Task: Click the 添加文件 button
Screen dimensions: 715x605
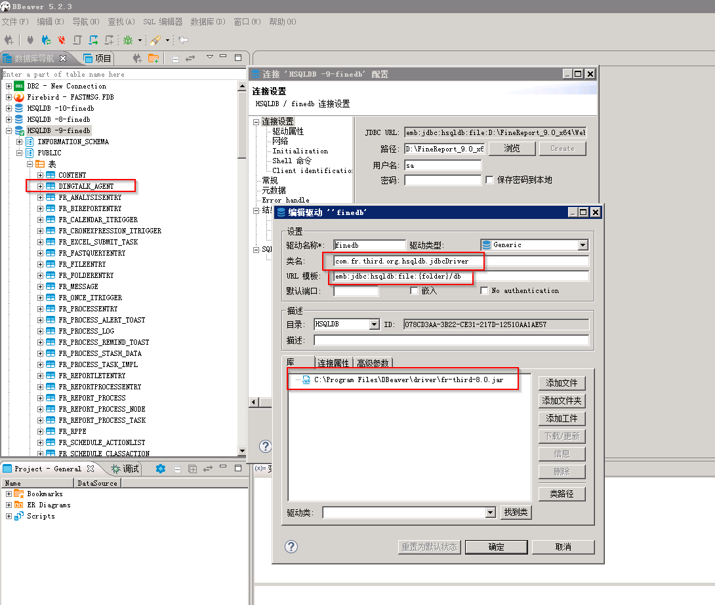Action: pyautogui.click(x=562, y=383)
